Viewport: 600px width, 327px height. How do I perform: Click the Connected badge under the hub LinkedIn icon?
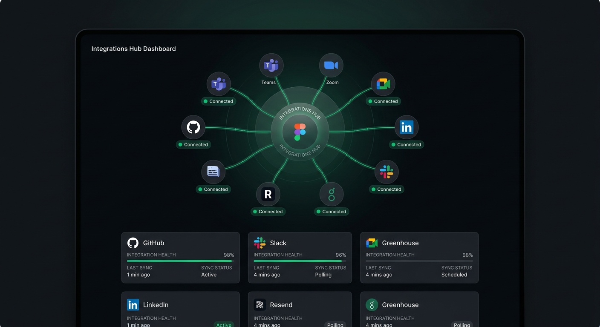[x=407, y=145]
